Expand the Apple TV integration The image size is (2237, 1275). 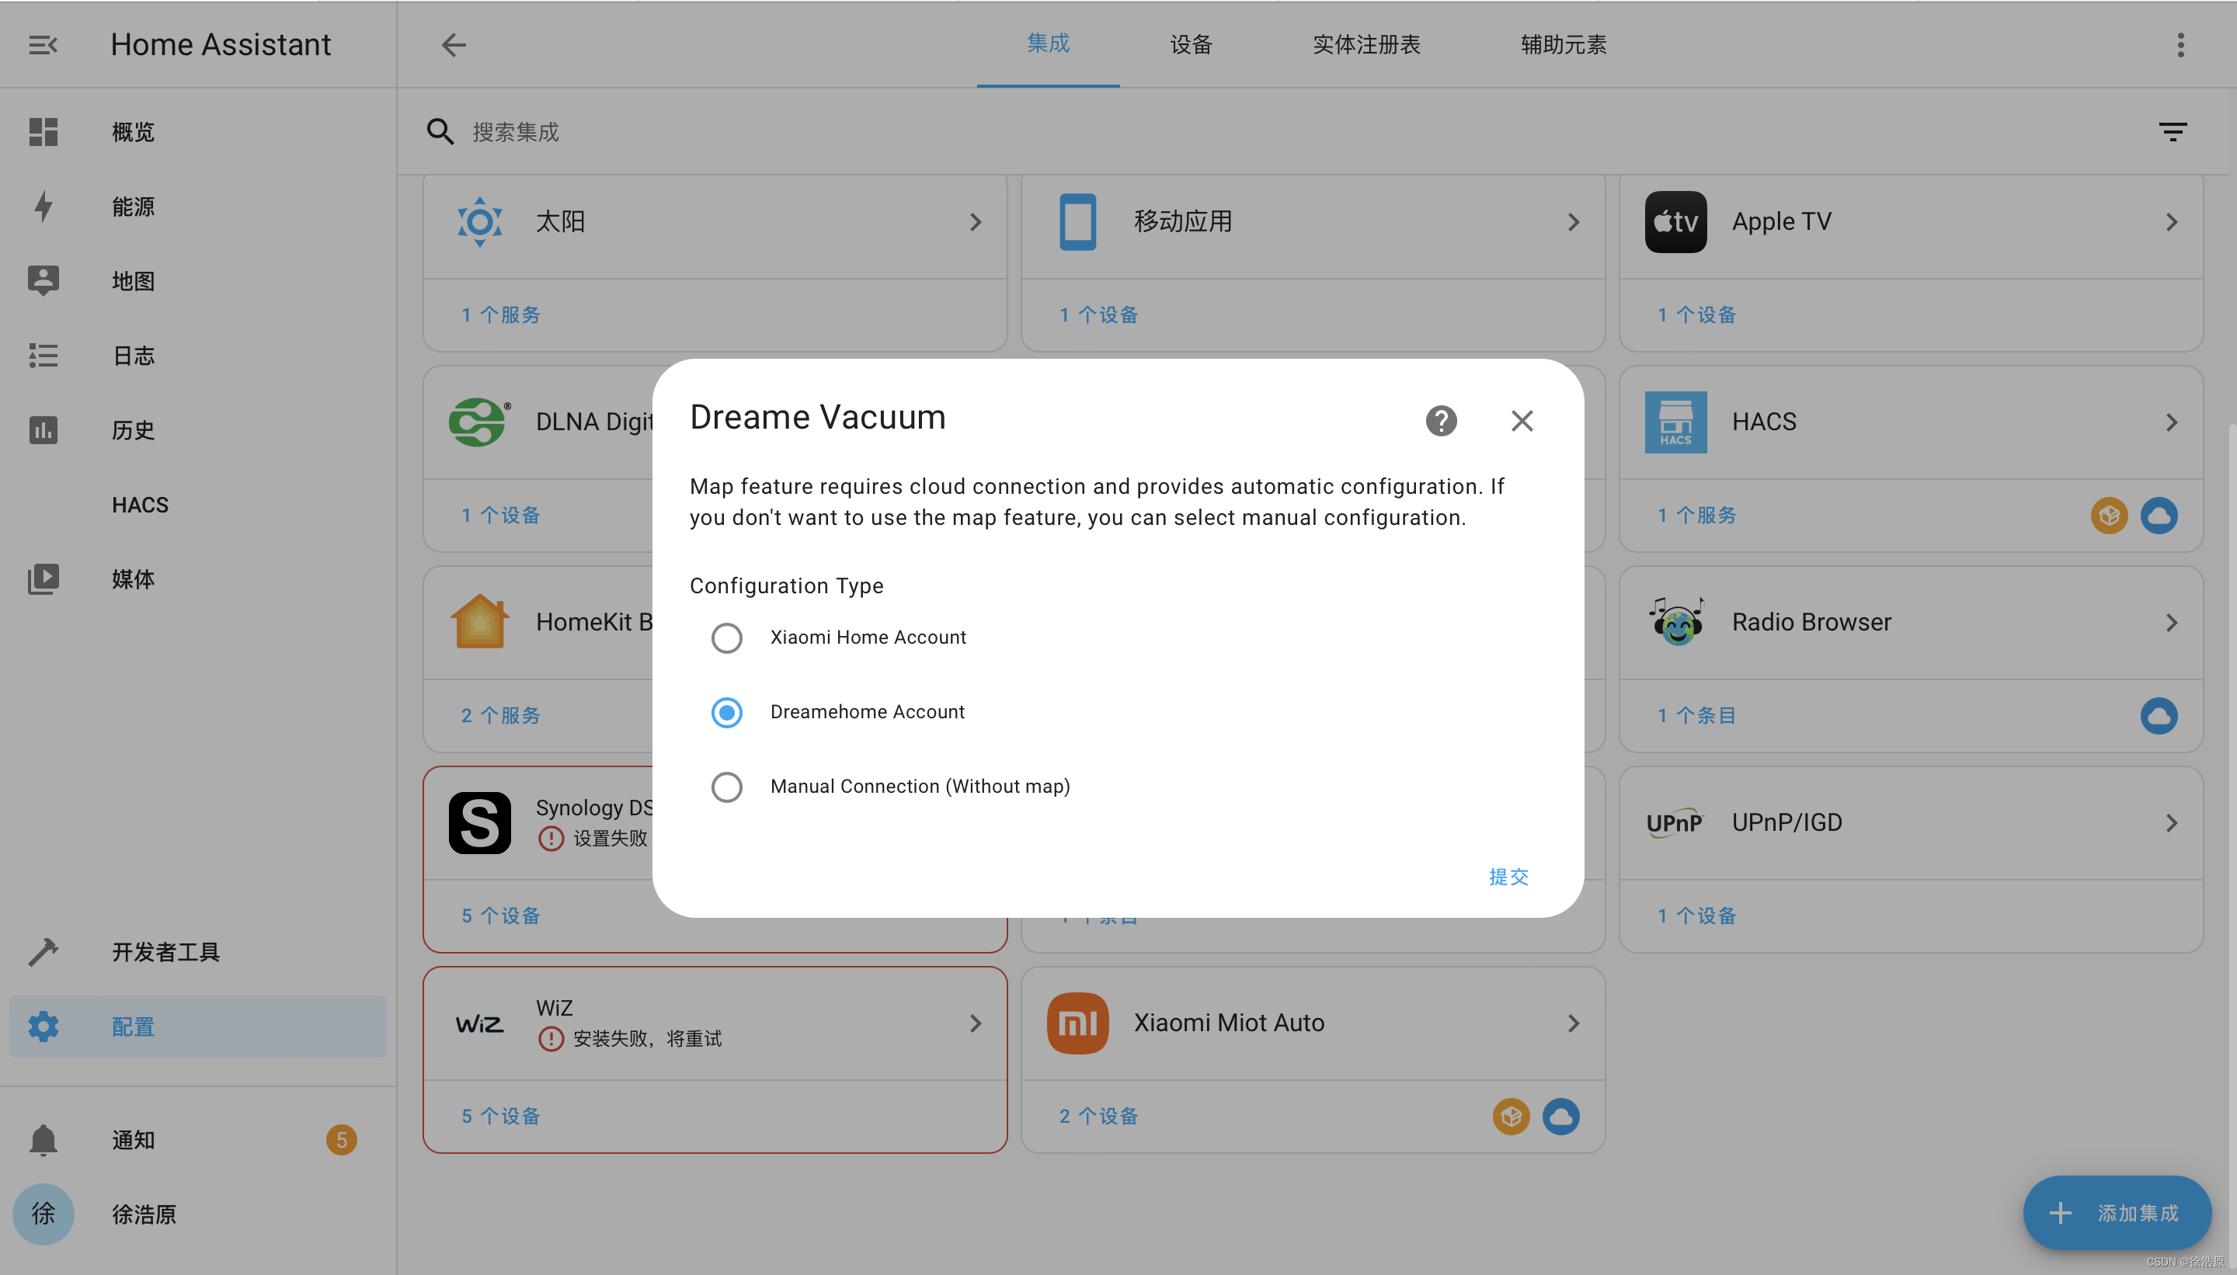click(x=2171, y=221)
